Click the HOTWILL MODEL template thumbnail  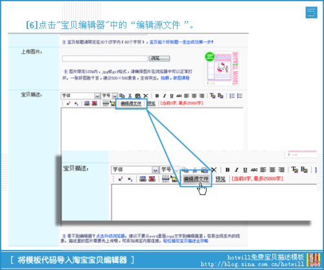222,69
